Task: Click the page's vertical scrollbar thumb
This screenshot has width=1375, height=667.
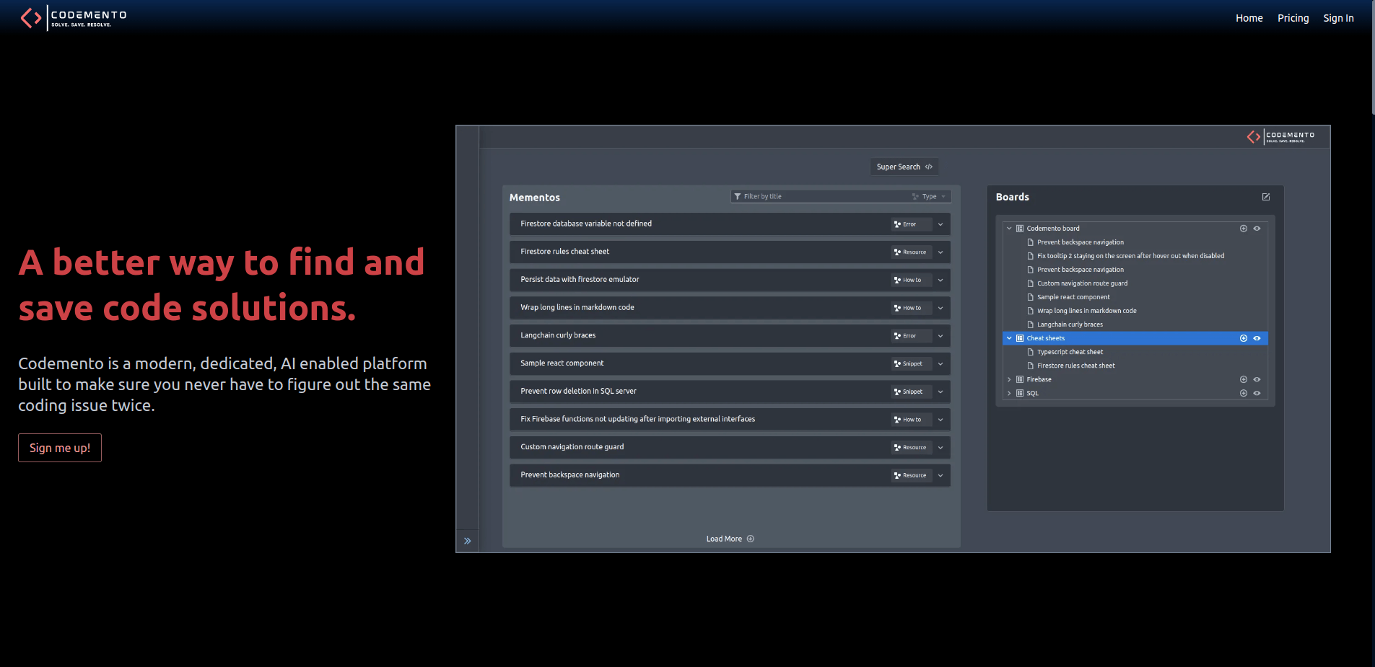Action: coord(1372,58)
